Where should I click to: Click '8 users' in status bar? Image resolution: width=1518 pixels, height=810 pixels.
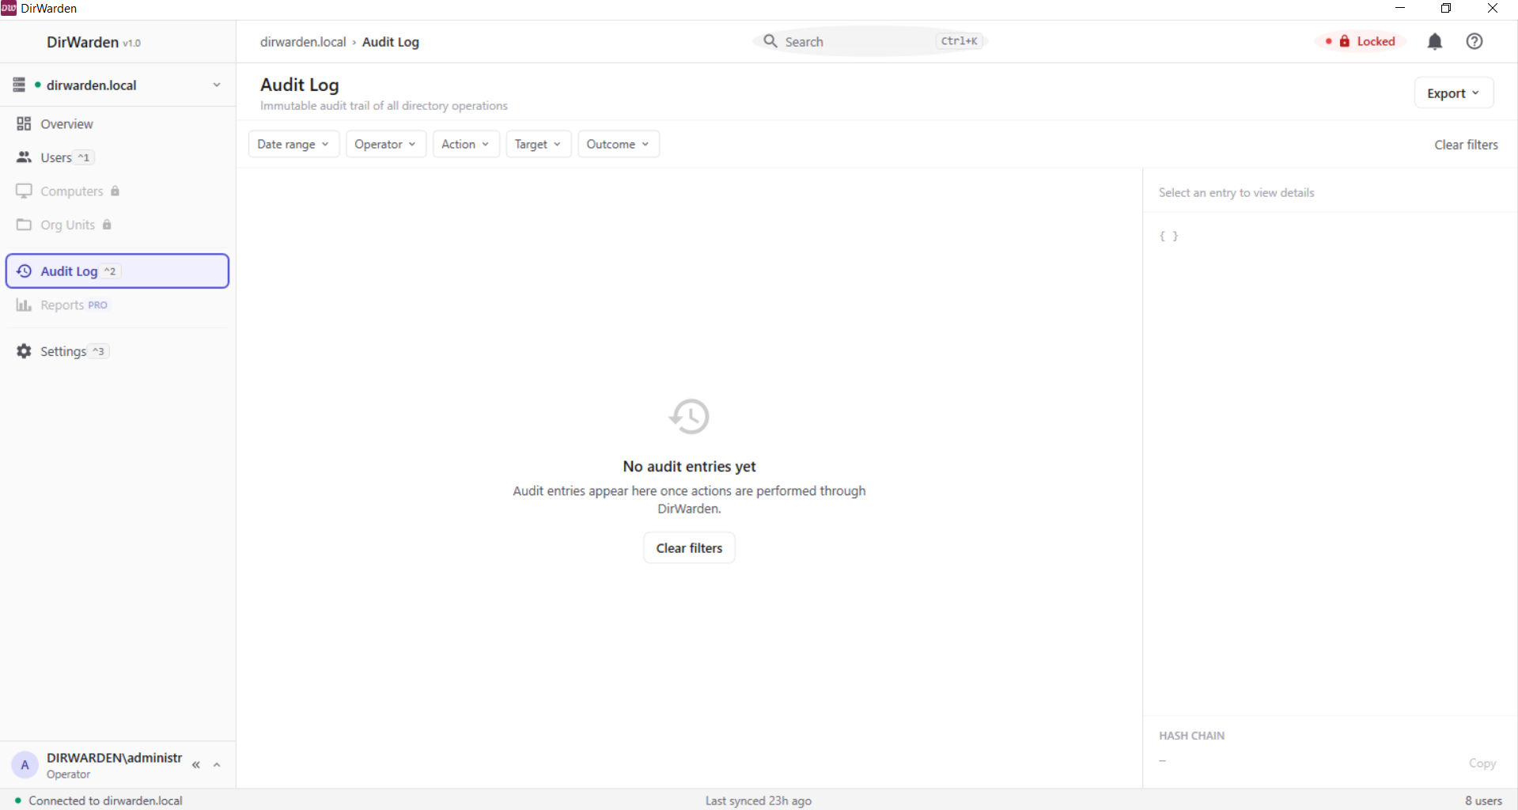click(x=1483, y=801)
